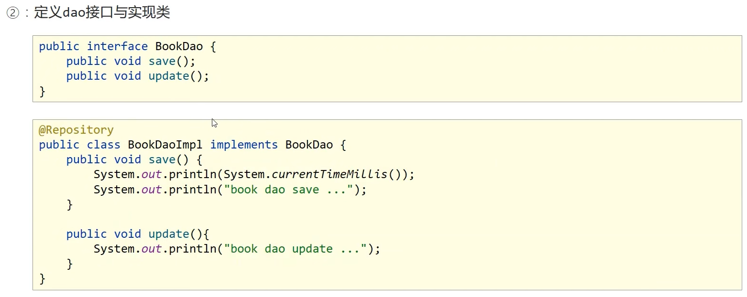This screenshot has height=297, width=747.
Task: Click 'public void save() {' in BookDaoImpl
Action: click(x=134, y=159)
